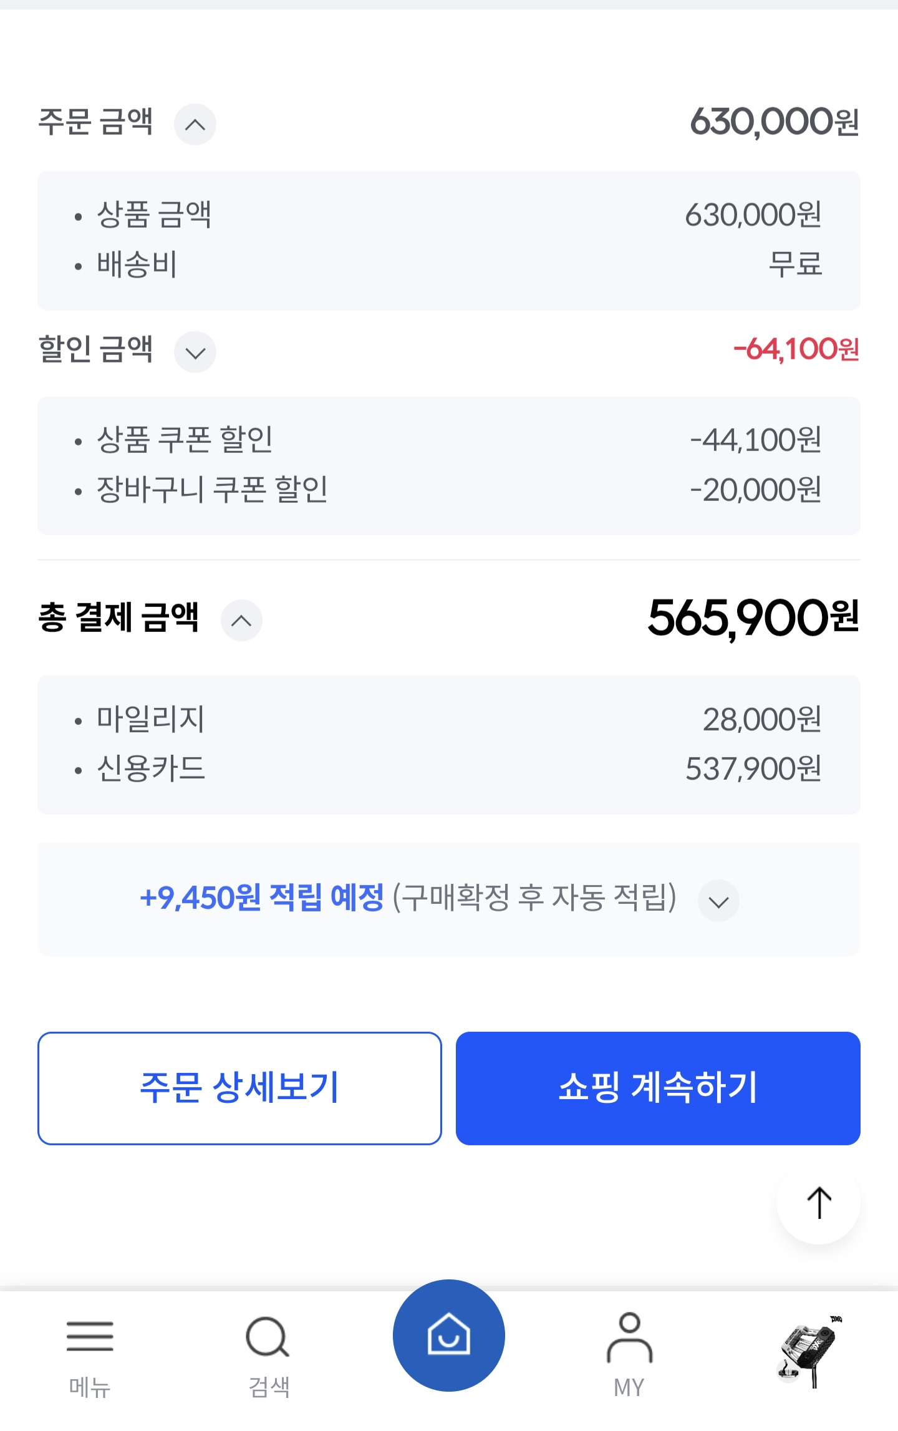Select the 상품 쿠폰 할인 row label
898x1431 pixels.
tap(185, 440)
